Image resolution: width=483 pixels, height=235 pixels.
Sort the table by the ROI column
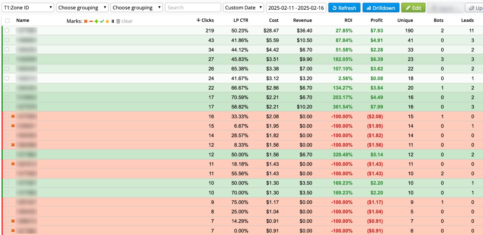(x=348, y=20)
